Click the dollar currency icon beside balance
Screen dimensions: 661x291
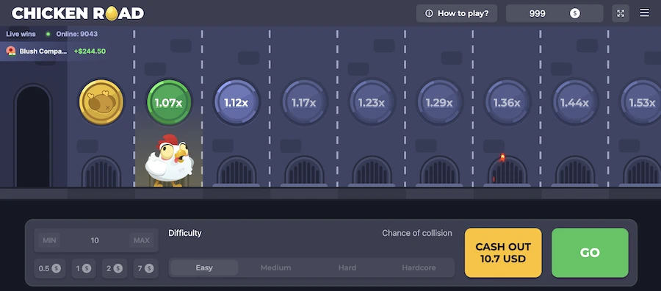(x=574, y=13)
